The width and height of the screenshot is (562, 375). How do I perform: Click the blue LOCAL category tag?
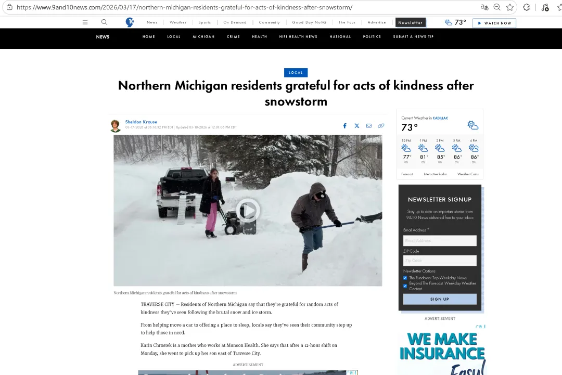(296, 72)
